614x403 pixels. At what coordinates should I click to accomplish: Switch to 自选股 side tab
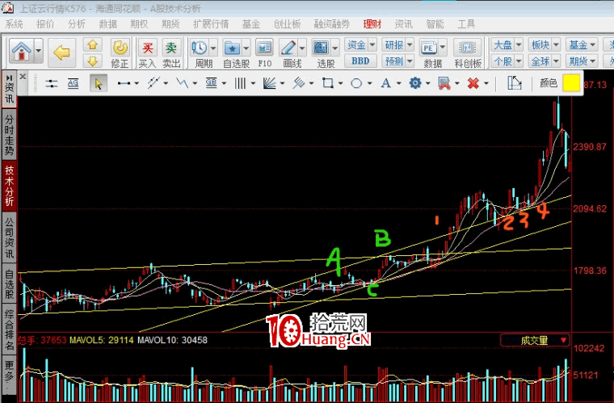pos(10,283)
